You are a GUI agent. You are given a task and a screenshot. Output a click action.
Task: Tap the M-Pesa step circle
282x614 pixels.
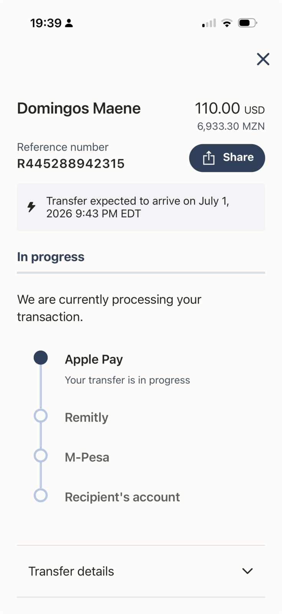click(41, 456)
